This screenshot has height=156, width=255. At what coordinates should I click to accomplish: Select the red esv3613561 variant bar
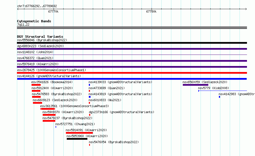click(x=48, y=109)
